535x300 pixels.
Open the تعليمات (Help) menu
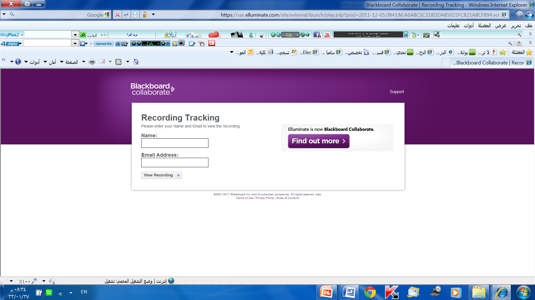pyautogui.click(x=454, y=25)
